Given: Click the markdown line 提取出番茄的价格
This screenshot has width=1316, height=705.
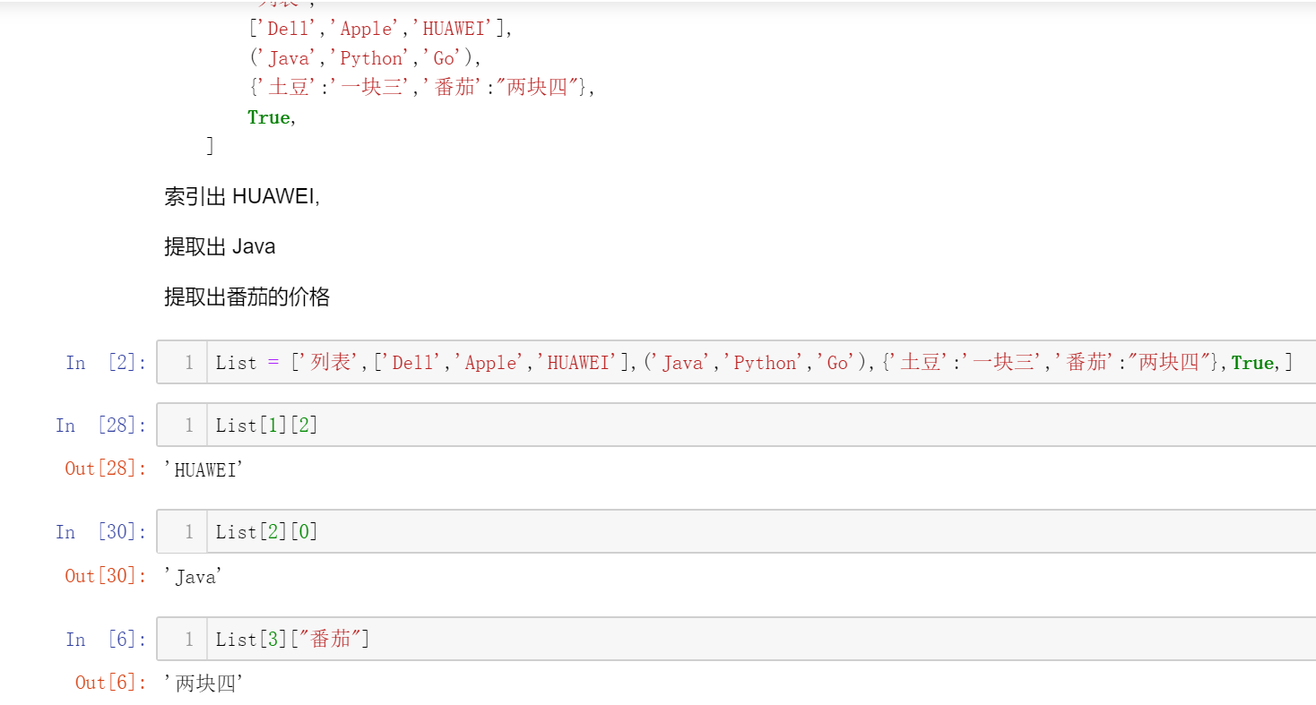Looking at the screenshot, I should pos(247,297).
